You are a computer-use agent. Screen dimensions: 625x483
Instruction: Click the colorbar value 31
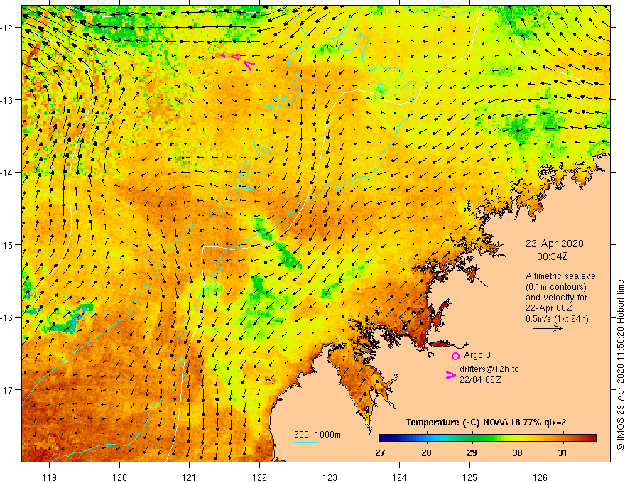[x=562, y=452]
